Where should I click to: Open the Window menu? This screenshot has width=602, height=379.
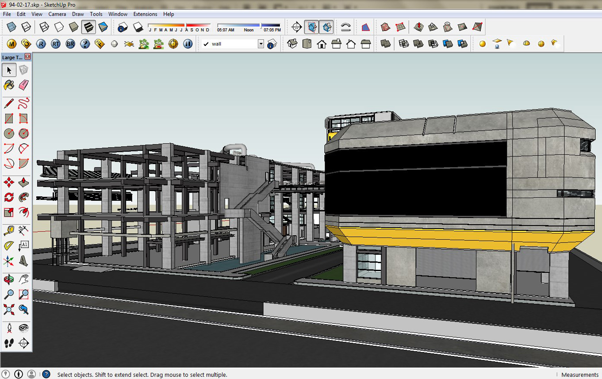click(x=118, y=14)
